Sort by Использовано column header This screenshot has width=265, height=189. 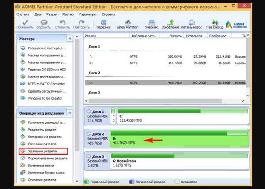pyautogui.click(x=196, y=36)
